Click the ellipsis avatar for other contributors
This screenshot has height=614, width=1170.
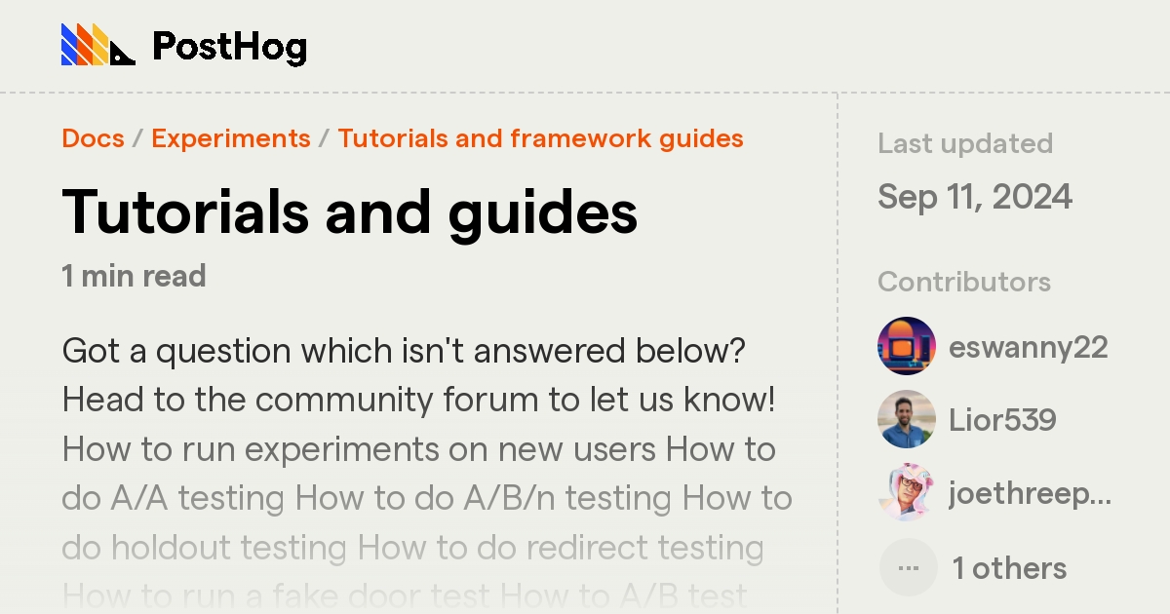[907, 566]
